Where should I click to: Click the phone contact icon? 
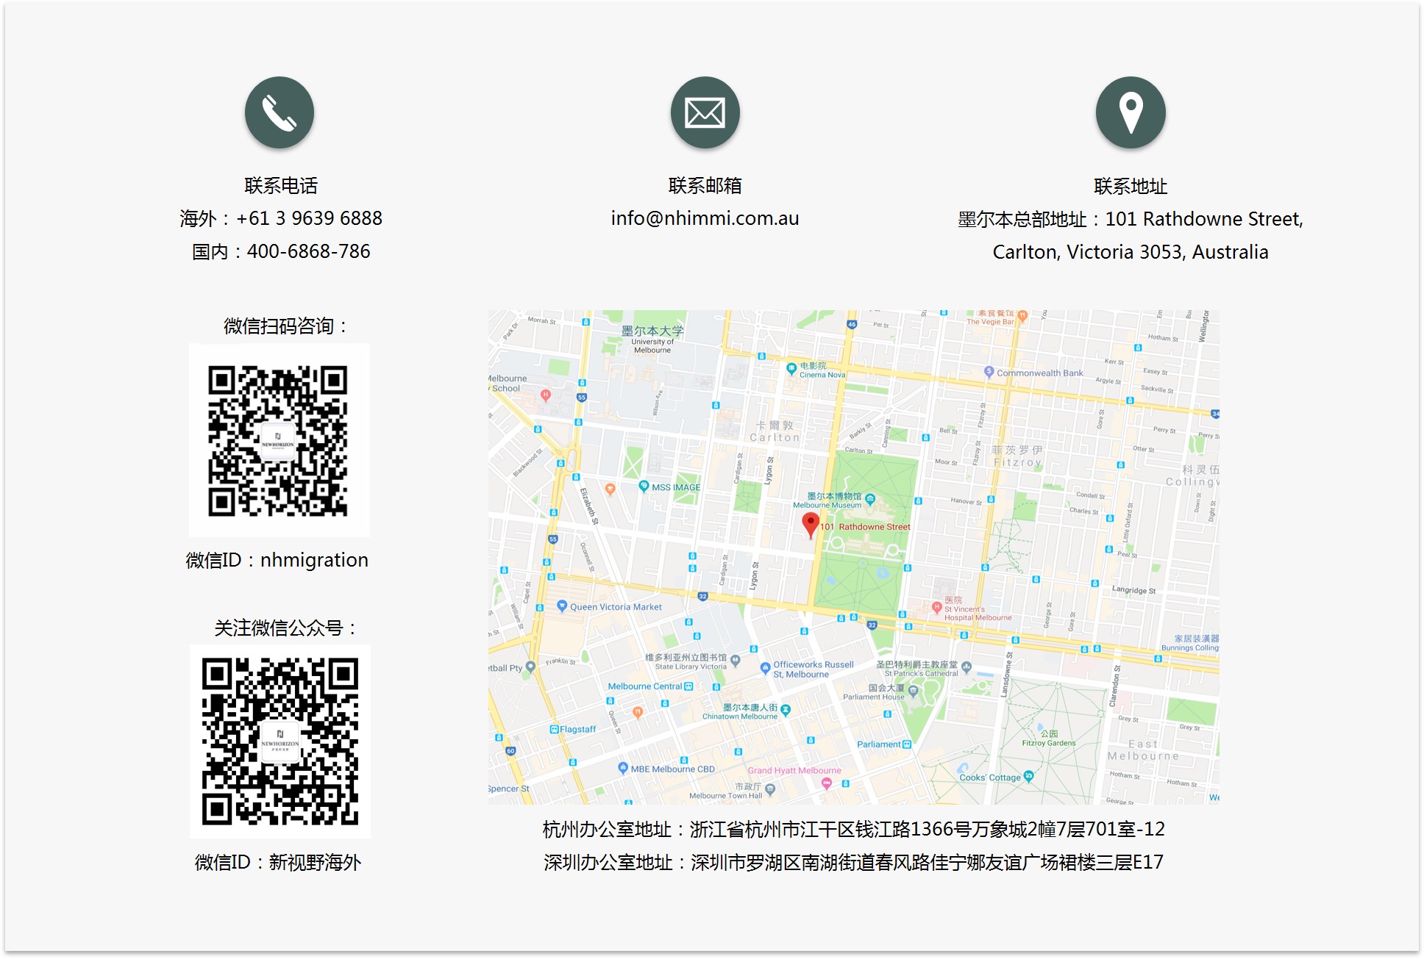[x=280, y=112]
